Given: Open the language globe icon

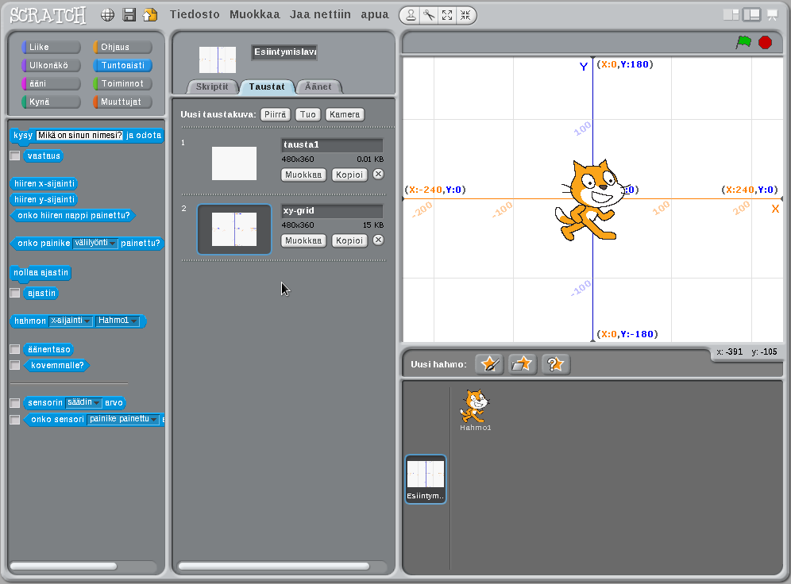Looking at the screenshot, I should click(107, 15).
